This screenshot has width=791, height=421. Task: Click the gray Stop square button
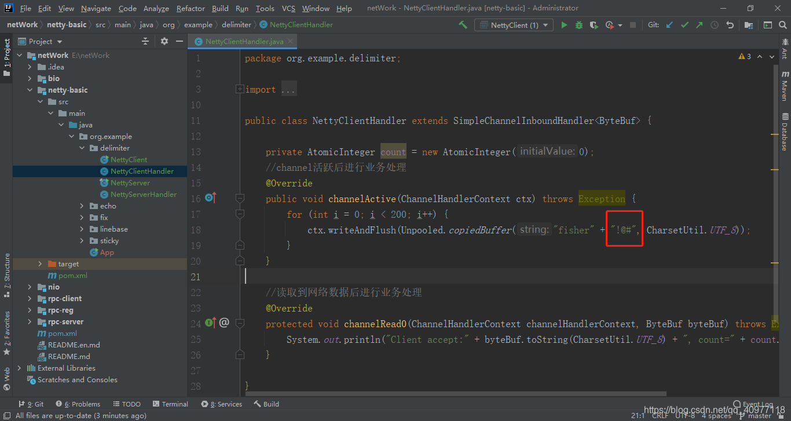pos(633,25)
